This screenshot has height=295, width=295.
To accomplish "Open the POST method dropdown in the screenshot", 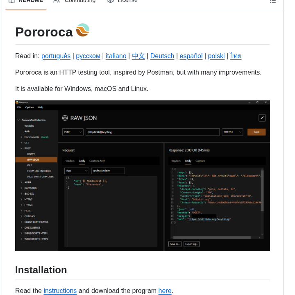I will pos(73,132).
